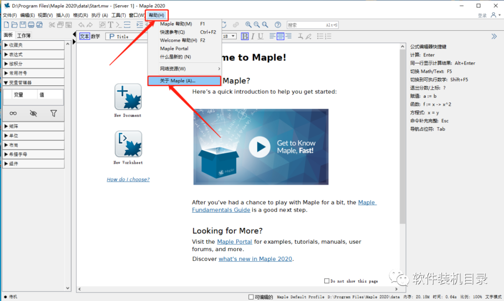Click New Document maple leaf icon
The width and height of the screenshot is (504, 301).
pos(128,97)
